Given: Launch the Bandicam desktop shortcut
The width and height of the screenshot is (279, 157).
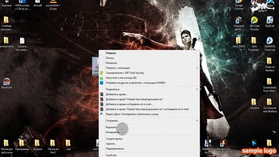Looking at the screenshot, I should [x=7, y=83].
